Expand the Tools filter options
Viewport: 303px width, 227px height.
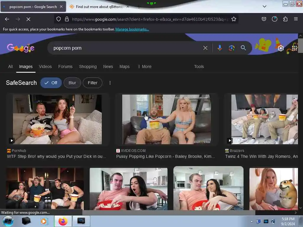point(199,67)
